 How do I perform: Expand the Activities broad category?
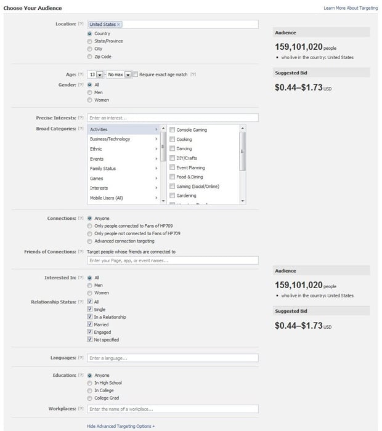123,129
